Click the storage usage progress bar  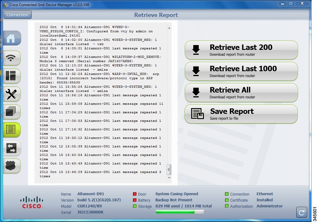point(180,212)
